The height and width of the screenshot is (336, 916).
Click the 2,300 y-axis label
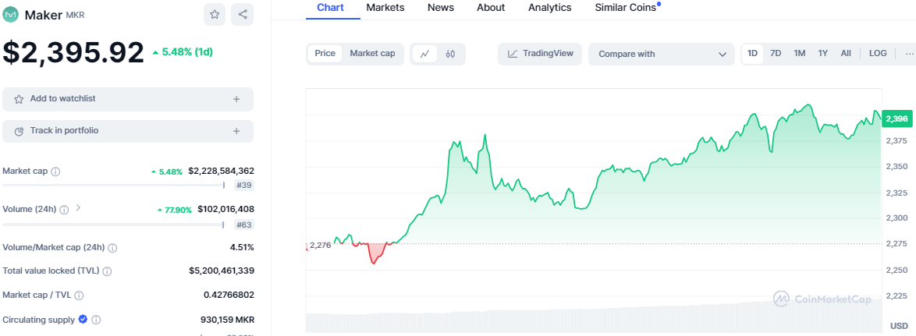coord(896,218)
